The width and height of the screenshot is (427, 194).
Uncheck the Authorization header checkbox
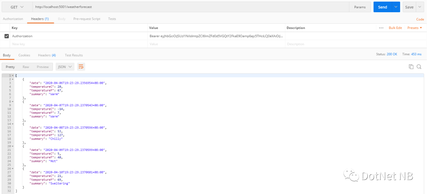click(x=7, y=36)
